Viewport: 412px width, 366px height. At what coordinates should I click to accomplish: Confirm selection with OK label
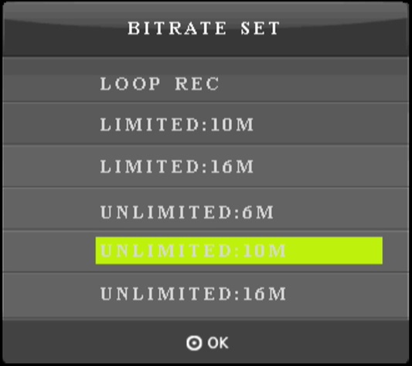point(218,343)
